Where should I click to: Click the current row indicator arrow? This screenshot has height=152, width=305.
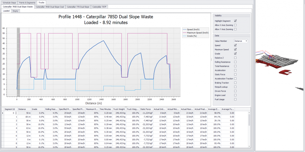[x=3, y=113]
